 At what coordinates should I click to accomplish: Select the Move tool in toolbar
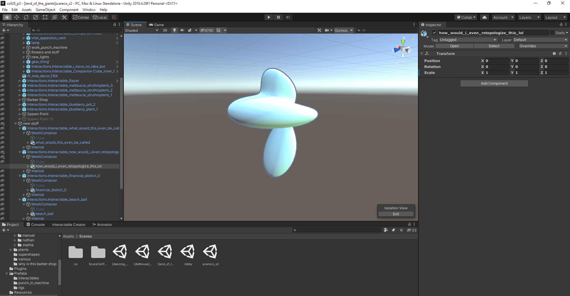pos(17,17)
